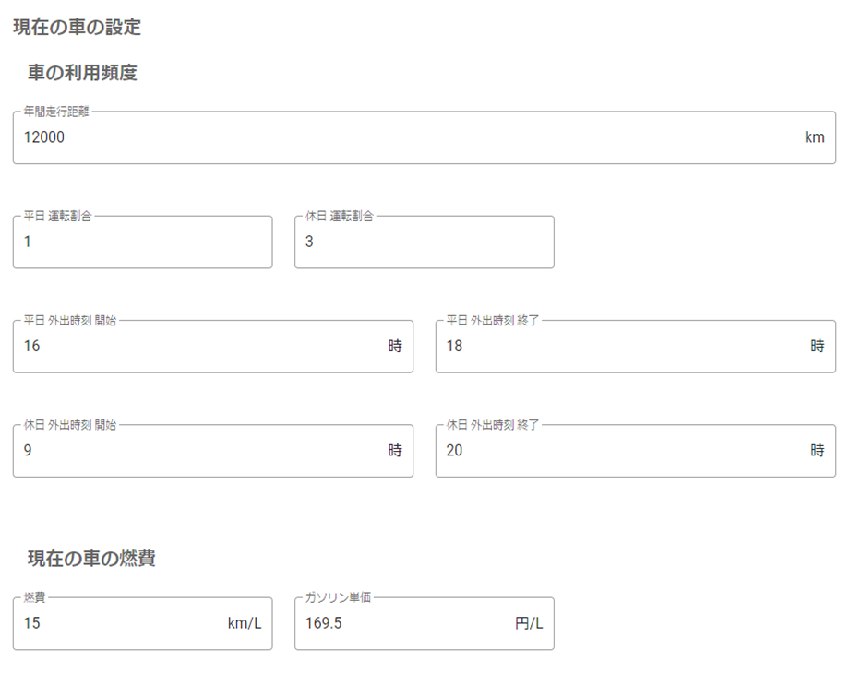Screen dimensions: 850x673
Task: Click the 現在の車の燃費 section heading
Action: pos(91,558)
